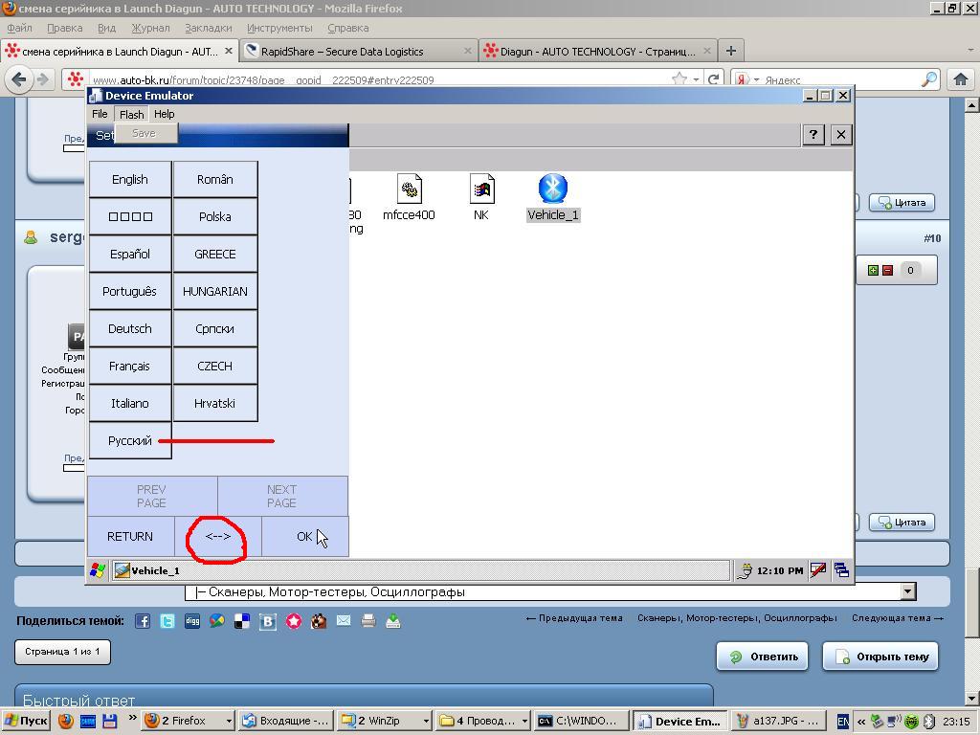Select Deutsch language button
The width and height of the screenshot is (980, 735).
coord(130,329)
